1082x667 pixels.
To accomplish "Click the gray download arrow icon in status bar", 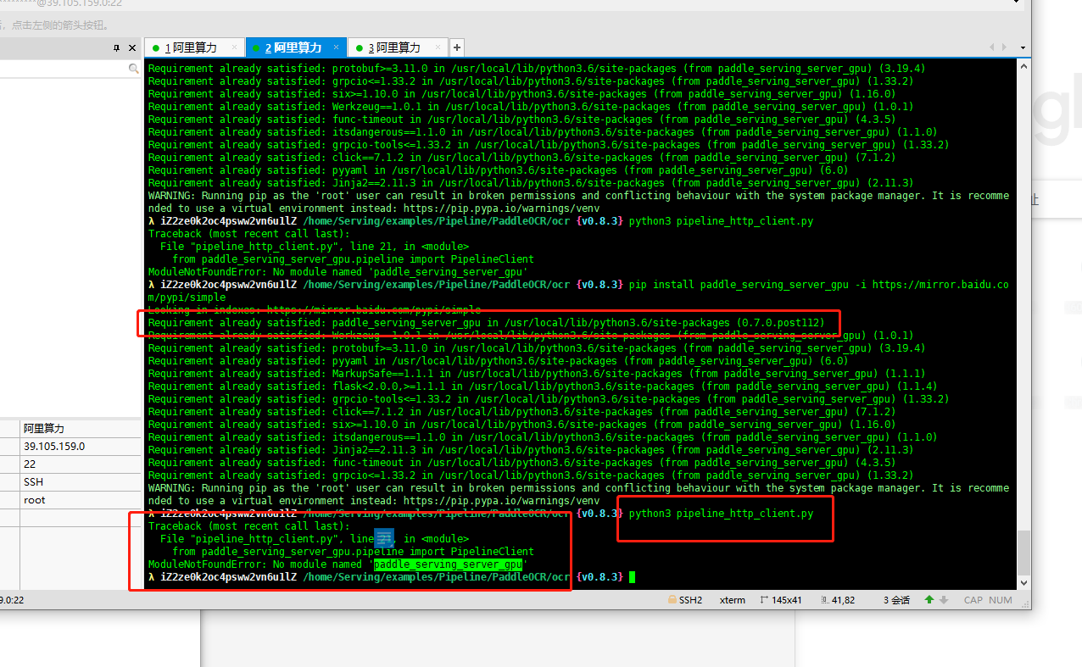I will (943, 599).
